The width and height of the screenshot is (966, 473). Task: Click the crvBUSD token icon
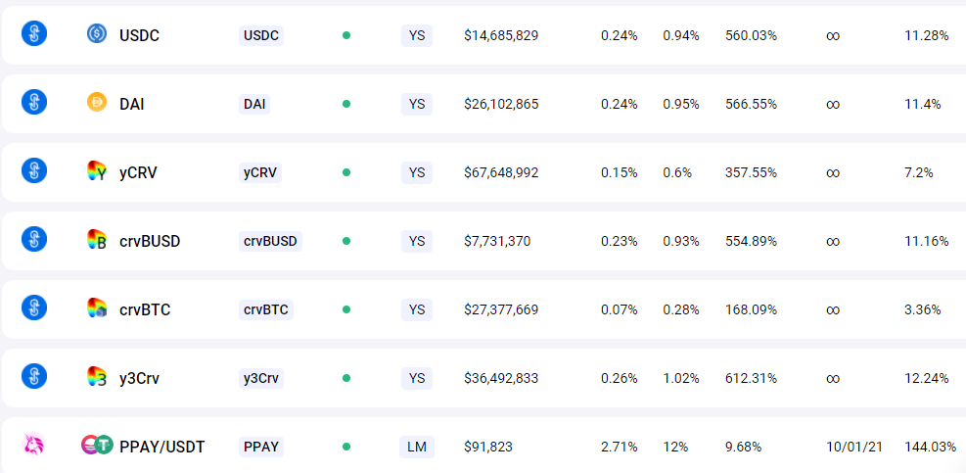[97, 240]
